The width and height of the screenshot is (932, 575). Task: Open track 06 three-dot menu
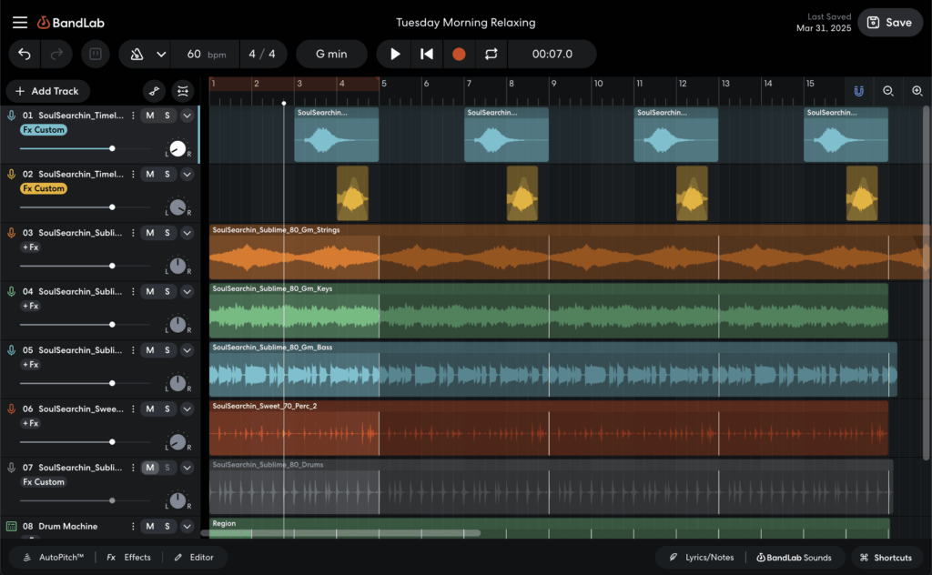133,409
